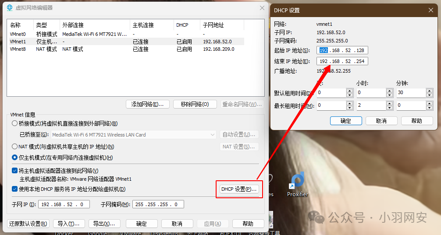Click 192.168.209.0 subnet cell of VMnet8
This screenshot has width=441, height=235.
click(x=219, y=49)
